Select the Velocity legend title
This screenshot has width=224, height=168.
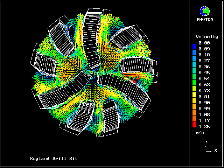point(206,36)
